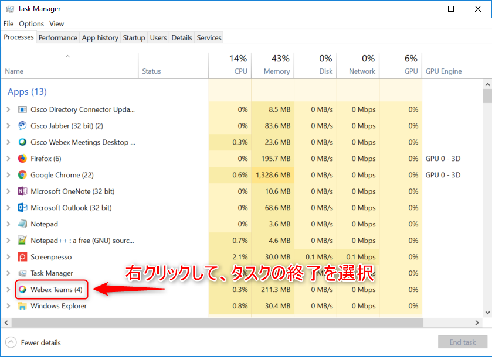Switch to the Startup tab

tap(134, 38)
